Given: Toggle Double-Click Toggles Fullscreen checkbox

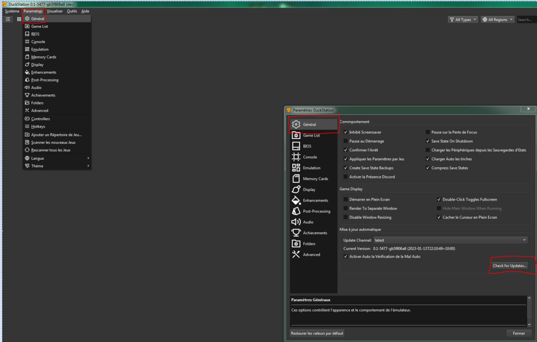Looking at the screenshot, I should 439,199.
